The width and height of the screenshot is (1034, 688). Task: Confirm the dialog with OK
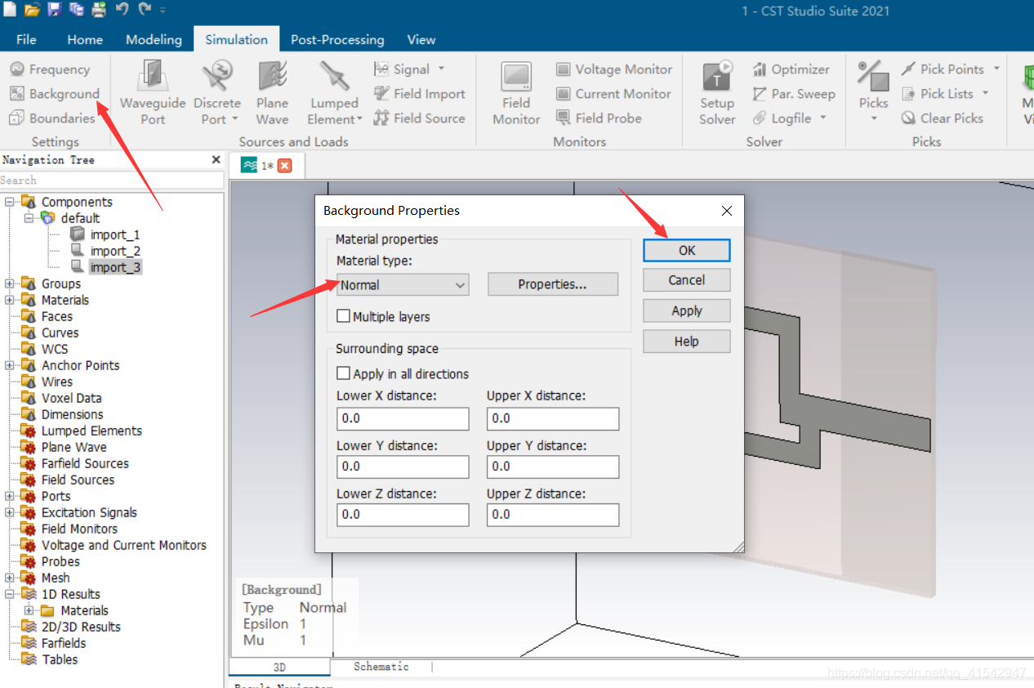[687, 250]
